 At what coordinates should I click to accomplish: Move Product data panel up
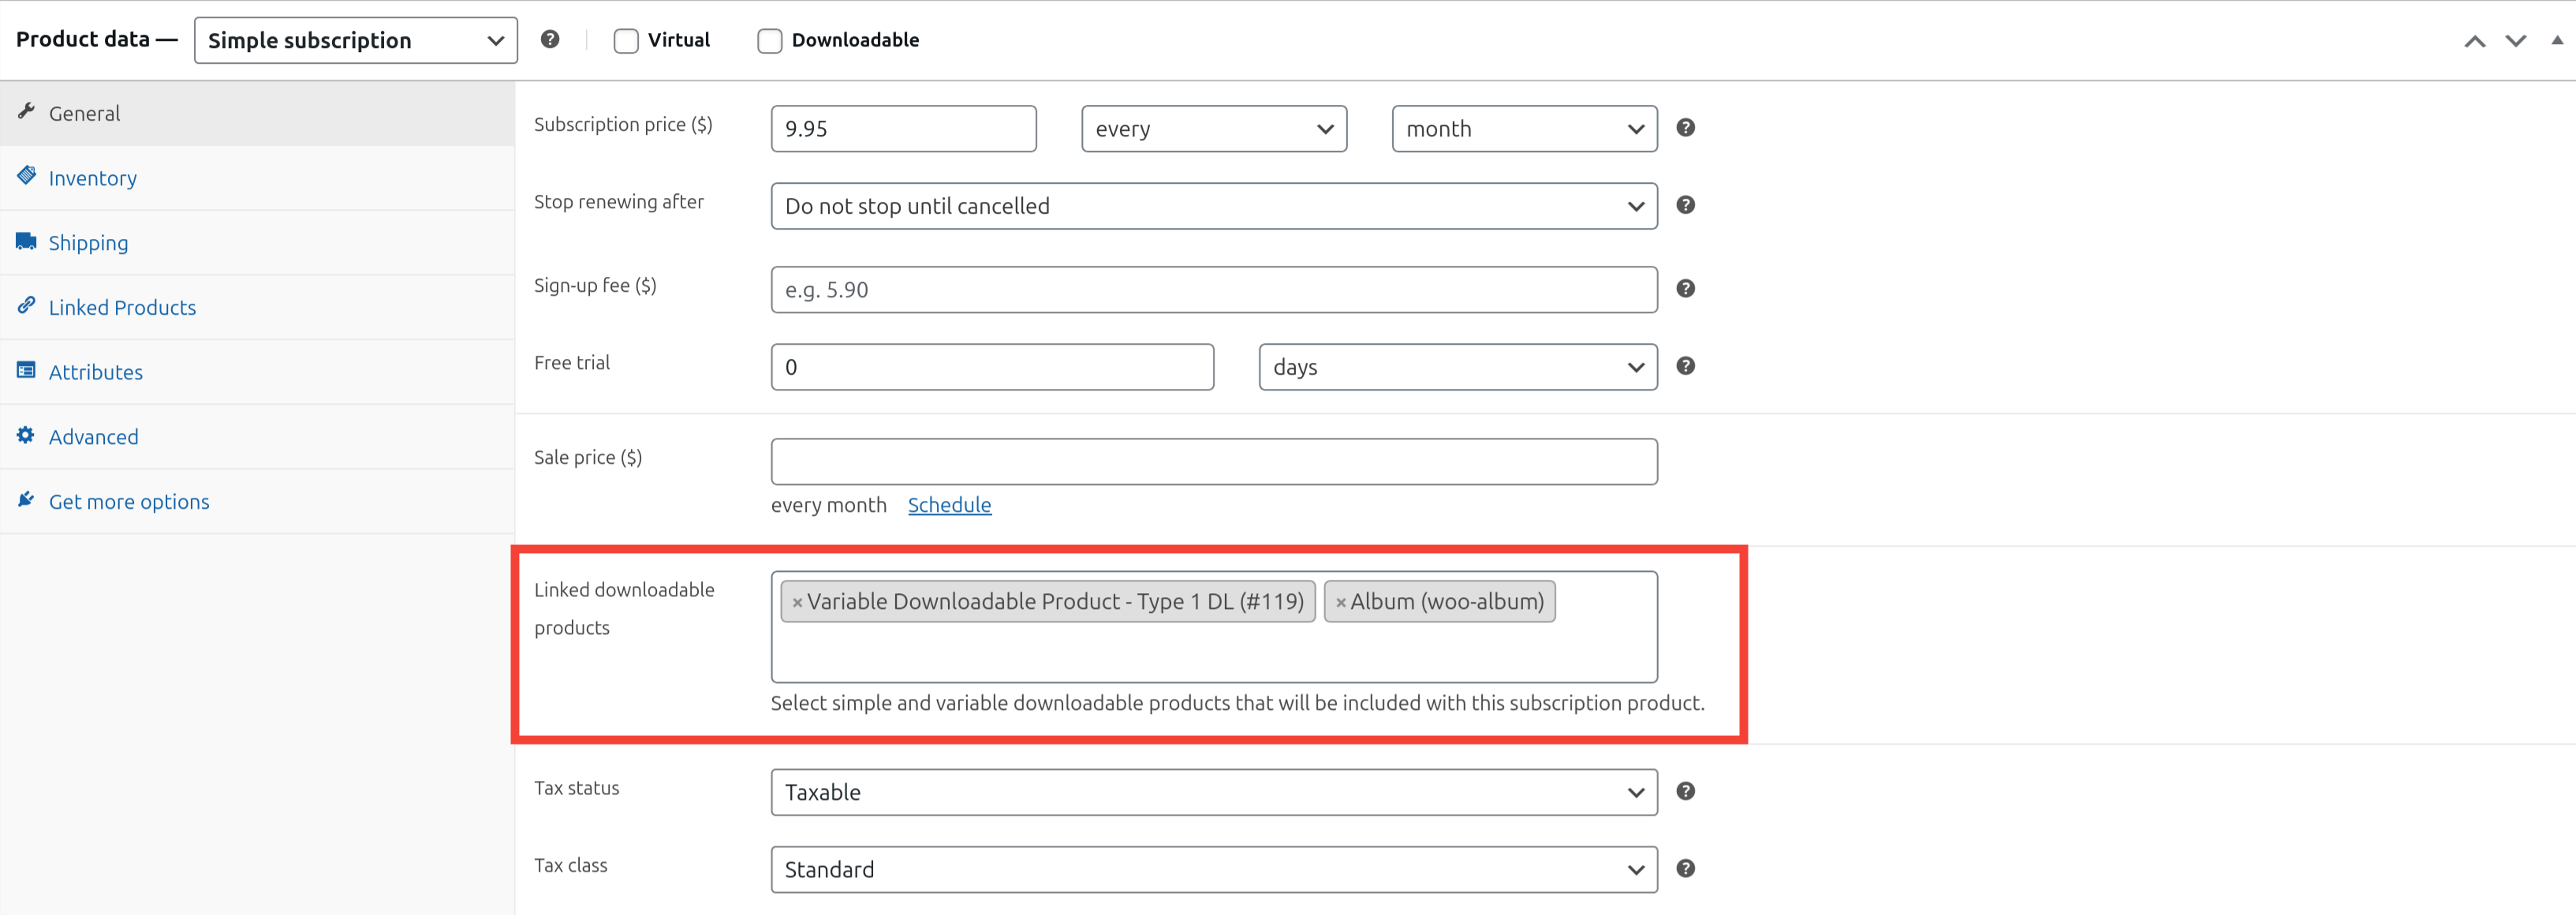2474,41
